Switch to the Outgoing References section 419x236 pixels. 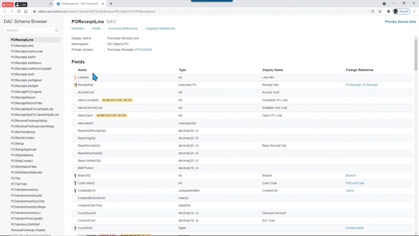[160, 28]
